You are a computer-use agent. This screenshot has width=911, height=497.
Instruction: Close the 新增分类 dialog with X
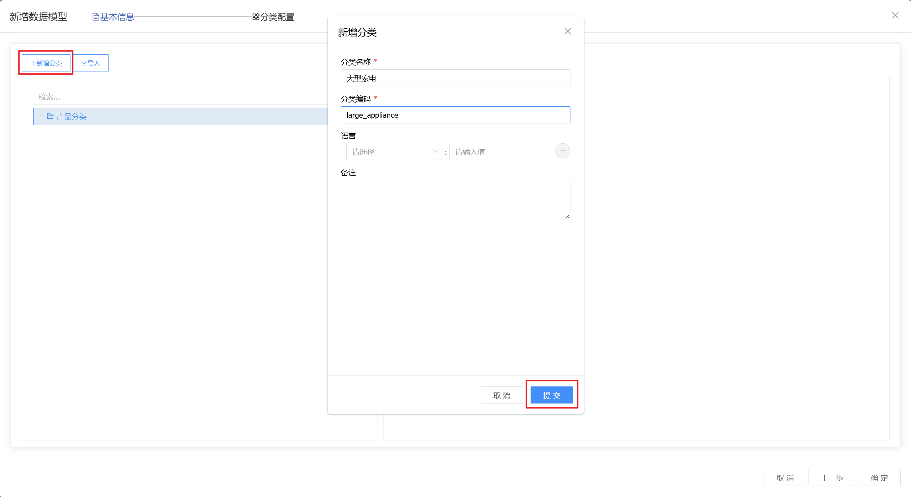[x=568, y=32]
